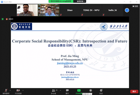Open the reactions icon
The image size is (140, 95).
(101, 92)
